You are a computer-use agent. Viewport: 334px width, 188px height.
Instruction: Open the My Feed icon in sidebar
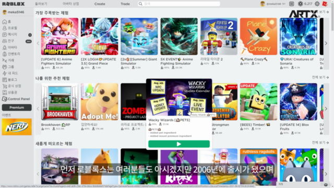click(x=5, y=73)
